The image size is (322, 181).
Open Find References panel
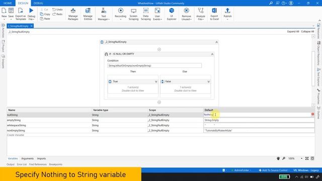(x=38, y=164)
